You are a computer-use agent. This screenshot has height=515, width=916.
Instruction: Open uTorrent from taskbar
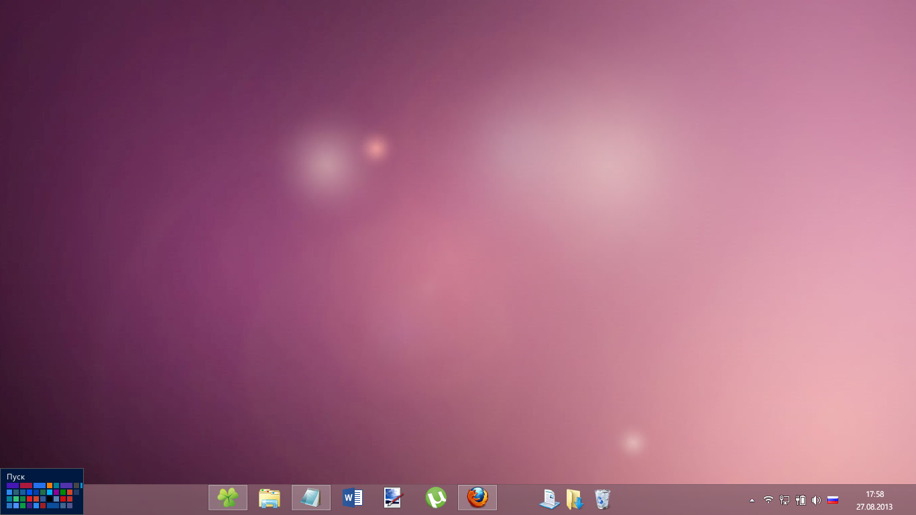pos(436,498)
